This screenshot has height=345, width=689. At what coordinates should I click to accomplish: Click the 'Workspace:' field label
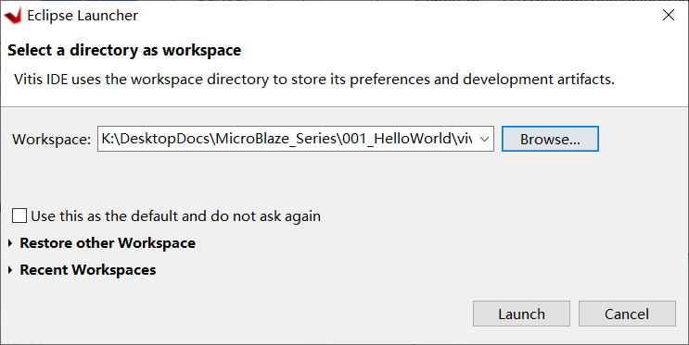51,140
